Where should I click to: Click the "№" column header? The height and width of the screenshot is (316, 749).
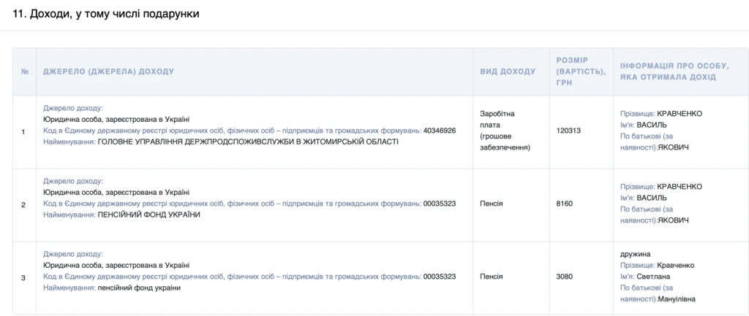coord(24,72)
